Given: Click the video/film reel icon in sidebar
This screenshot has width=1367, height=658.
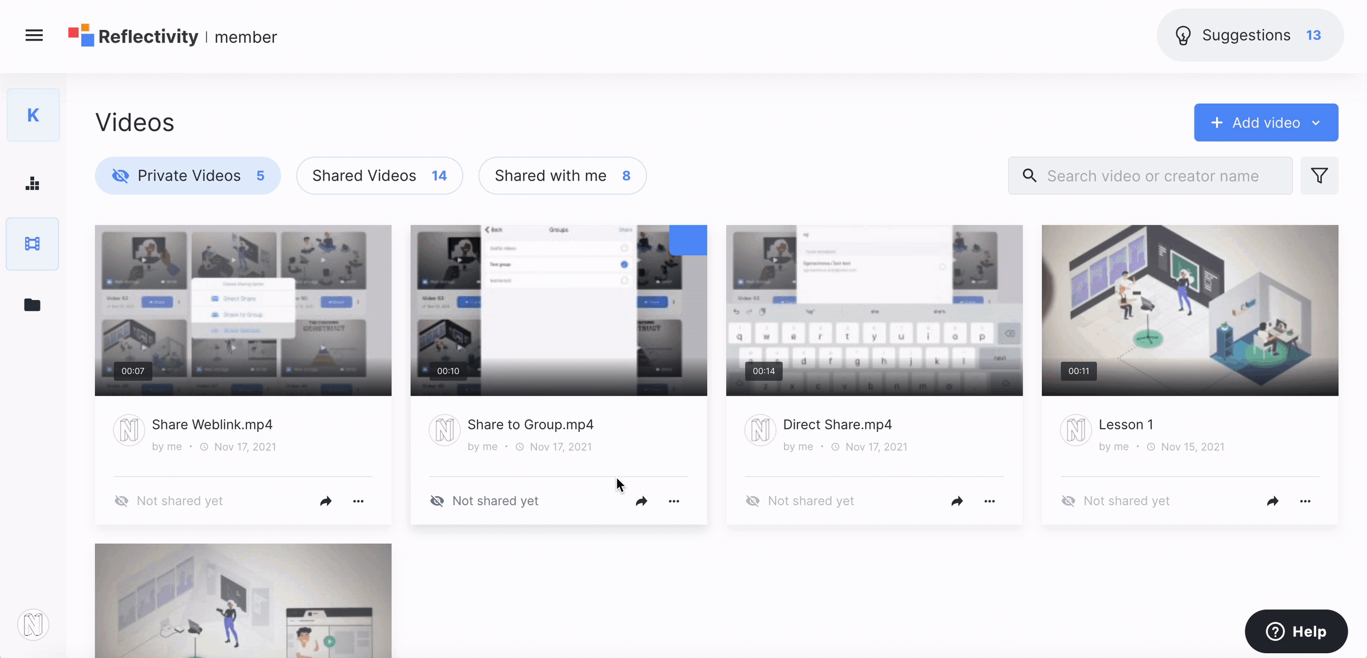Looking at the screenshot, I should (33, 243).
